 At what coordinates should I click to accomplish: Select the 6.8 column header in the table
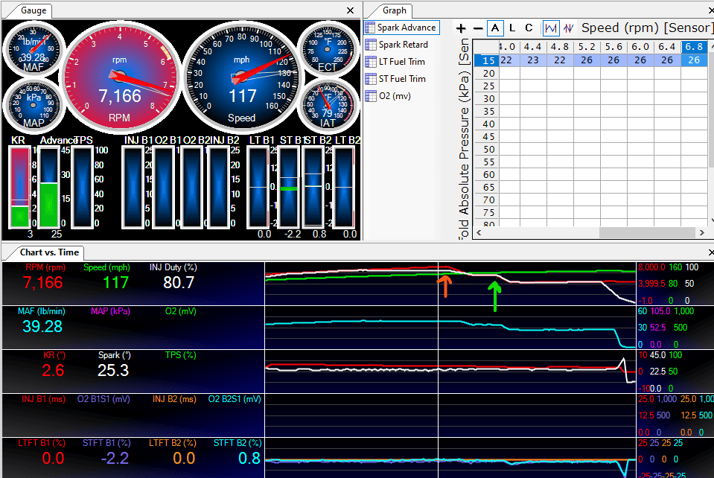(694, 46)
